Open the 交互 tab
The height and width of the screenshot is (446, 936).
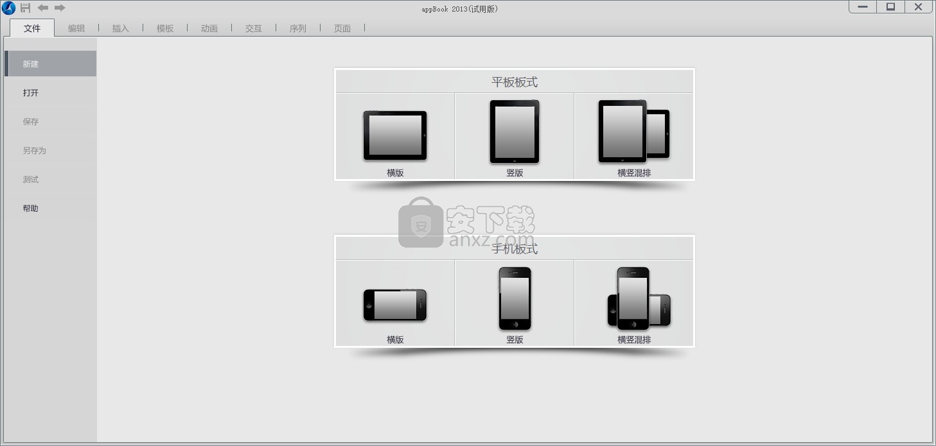254,28
